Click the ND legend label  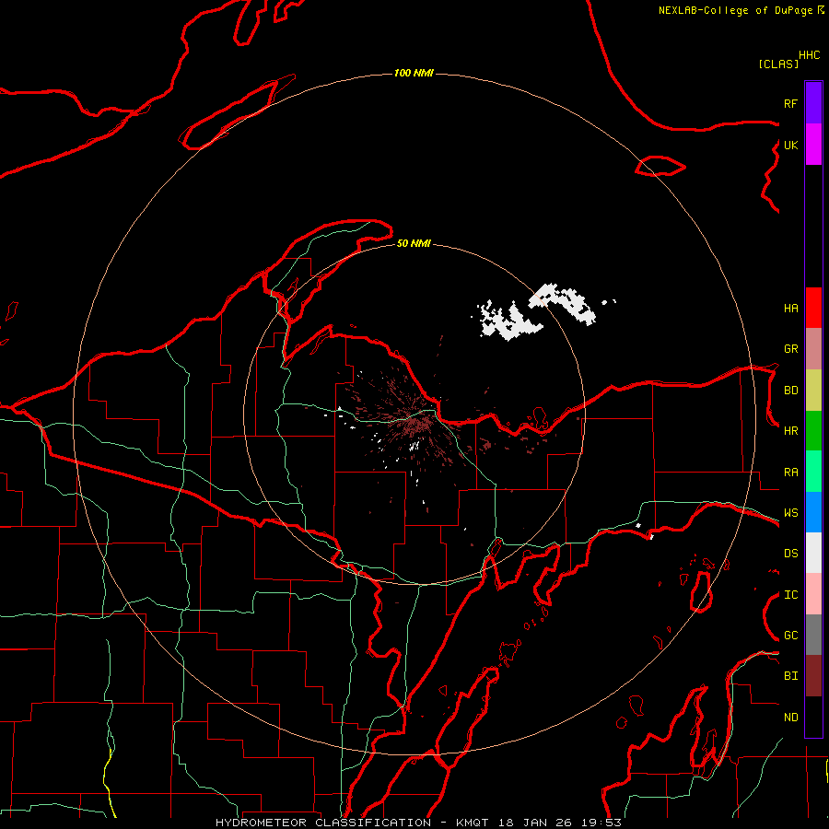click(790, 717)
